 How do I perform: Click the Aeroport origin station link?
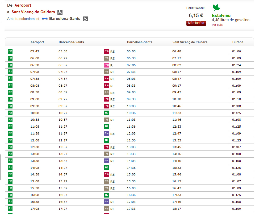(23, 5)
